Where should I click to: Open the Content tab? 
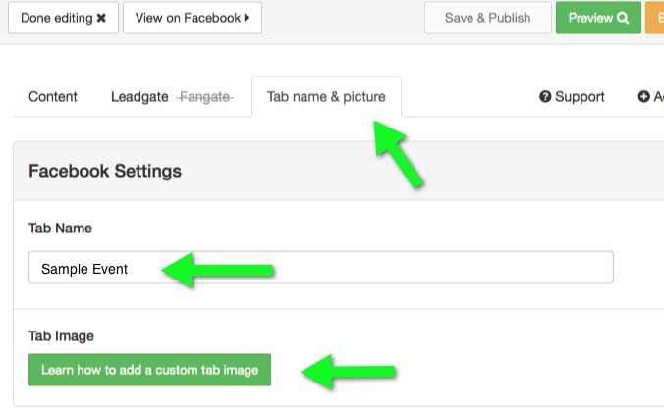(x=53, y=97)
